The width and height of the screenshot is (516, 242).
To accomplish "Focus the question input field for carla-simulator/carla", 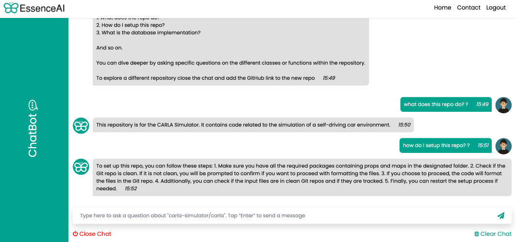I will tap(292, 216).
